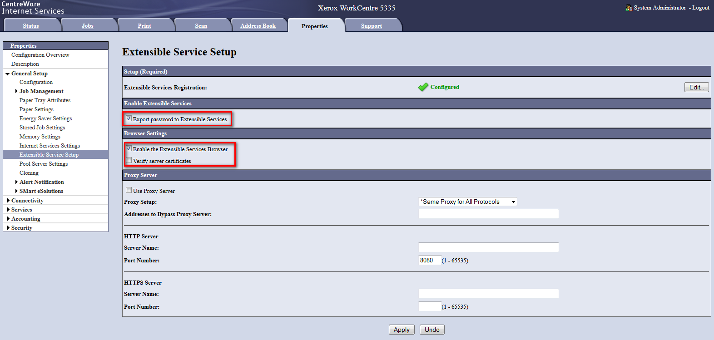Uncheck Enable the Extensible Services Browser
The height and width of the screenshot is (340, 714).
click(x=129, y=148)
